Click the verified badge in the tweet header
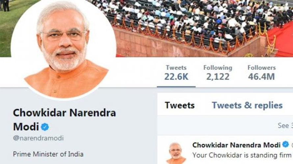Image resolution: width=293 pixels, height=164 pixels. (285, 144)
